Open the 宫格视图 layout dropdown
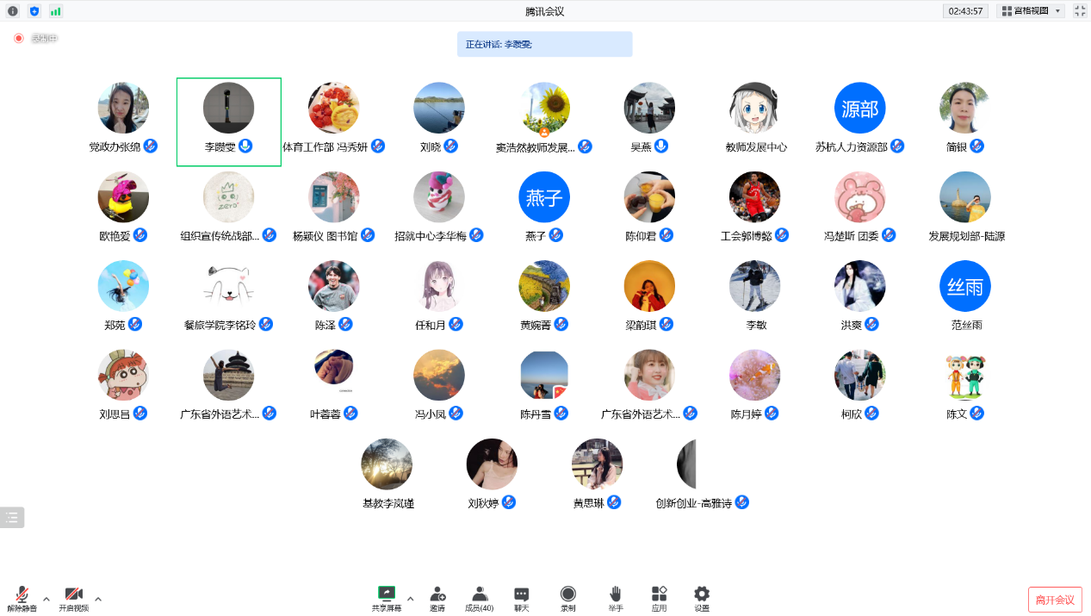Image resolution: width=1091 pixels, height=616 pixels. (x=1031, y=11)
